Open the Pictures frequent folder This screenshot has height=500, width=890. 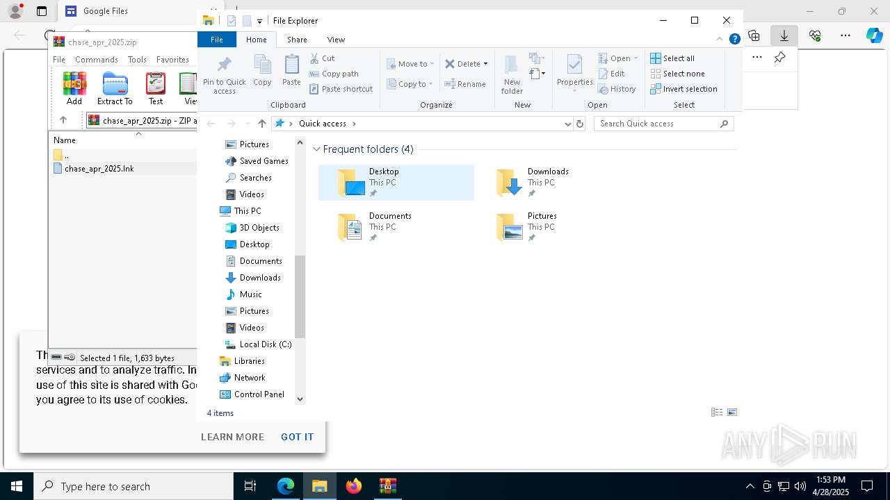(554, 227)
